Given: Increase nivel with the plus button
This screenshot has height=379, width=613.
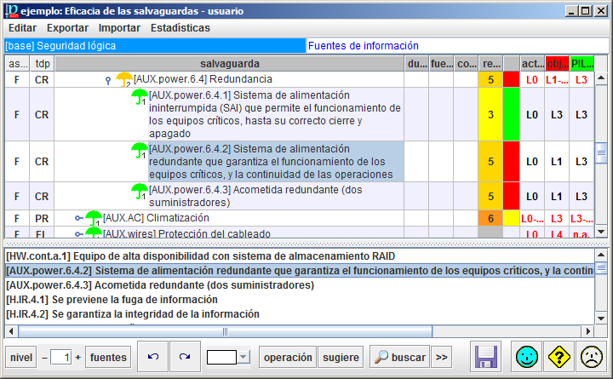Looking at the screenshot, I should 78,357.
